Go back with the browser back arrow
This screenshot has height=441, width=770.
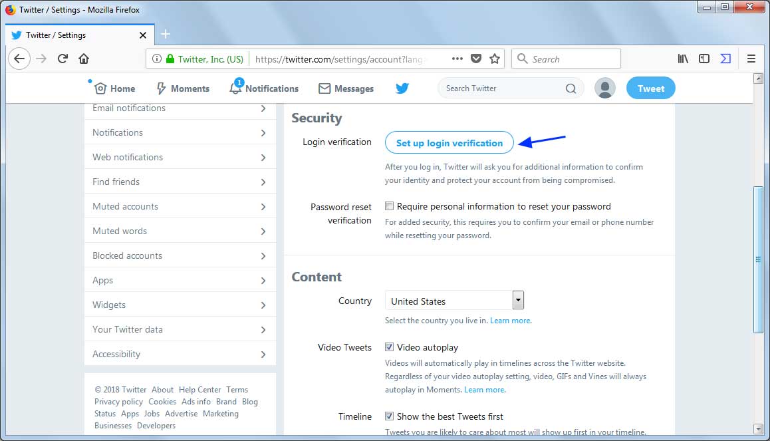[19, 59]
